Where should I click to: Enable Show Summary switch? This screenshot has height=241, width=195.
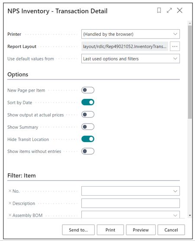point(88,127)
